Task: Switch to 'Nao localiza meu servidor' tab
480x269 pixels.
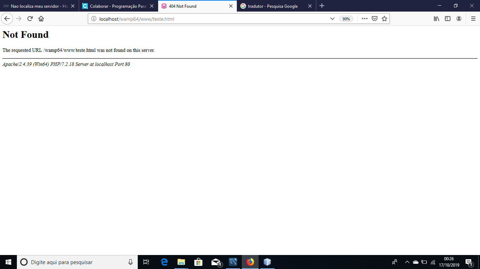Action: click(x=39, y=6)
